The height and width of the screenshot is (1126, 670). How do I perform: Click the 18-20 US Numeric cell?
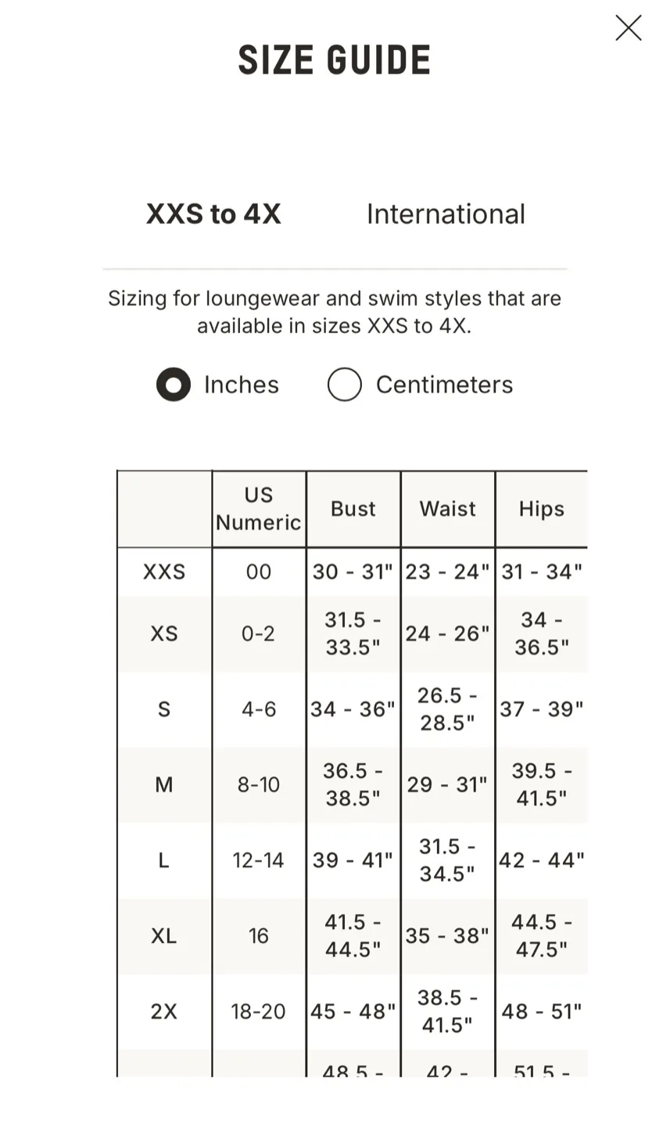coord(259,1011)
